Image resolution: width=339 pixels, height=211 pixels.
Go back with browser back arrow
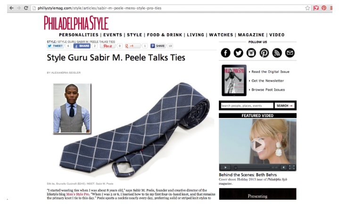(11, 8)
